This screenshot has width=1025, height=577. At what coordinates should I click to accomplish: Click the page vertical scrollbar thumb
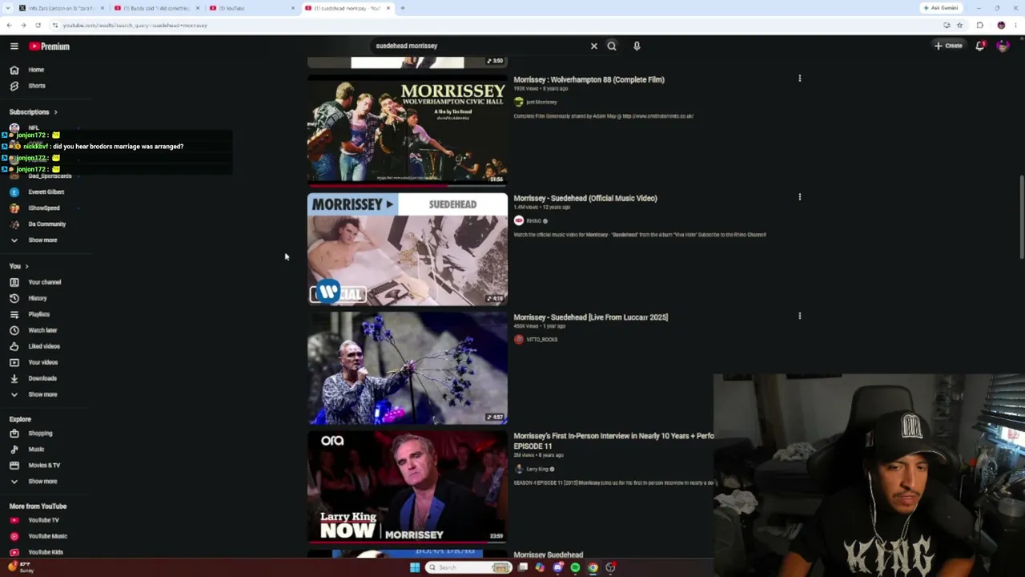click(1021, 216)
